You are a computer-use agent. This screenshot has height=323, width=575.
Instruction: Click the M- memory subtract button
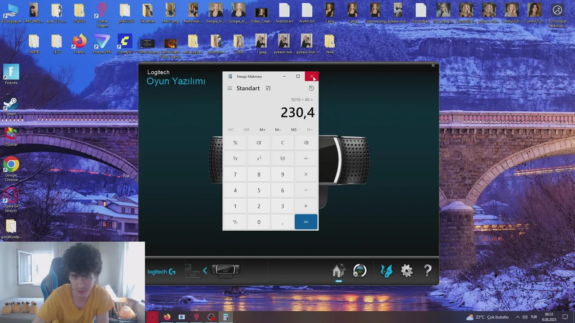coord(278,130)
